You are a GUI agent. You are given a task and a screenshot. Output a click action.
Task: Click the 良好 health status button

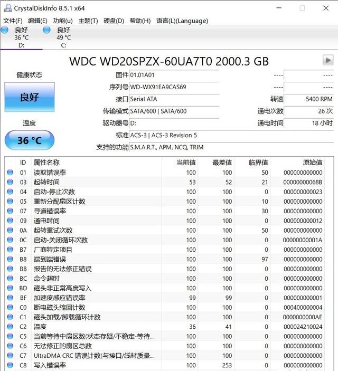pyautogui.click(x=30, y=97)
